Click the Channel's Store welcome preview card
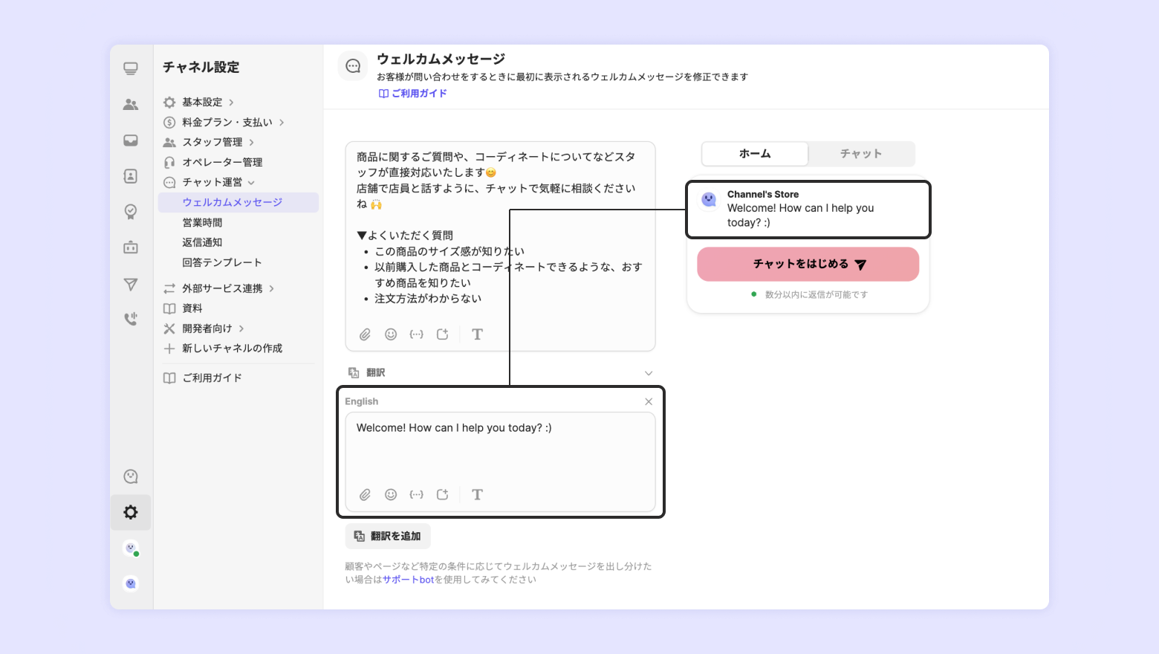Image resolution: width=1159 pixels, height=654 pixels. click(x=808, y=210)
